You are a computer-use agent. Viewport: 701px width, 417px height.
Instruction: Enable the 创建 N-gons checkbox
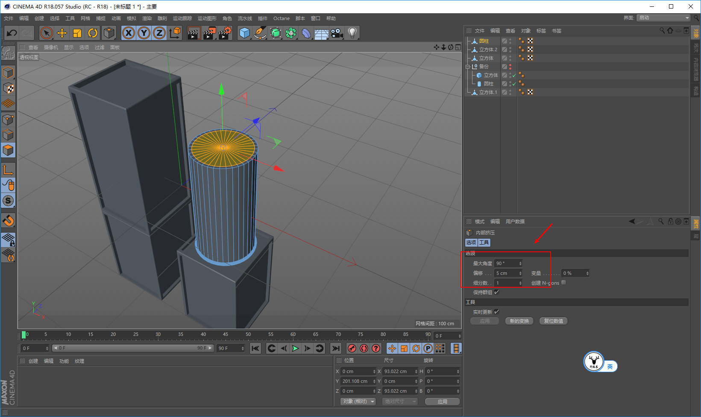[x=564, y=283]
